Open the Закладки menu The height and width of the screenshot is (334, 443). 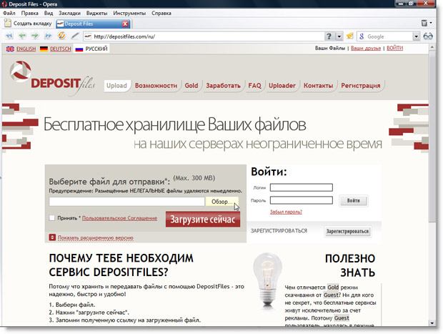pyautogui.click(x=69, y=13)
